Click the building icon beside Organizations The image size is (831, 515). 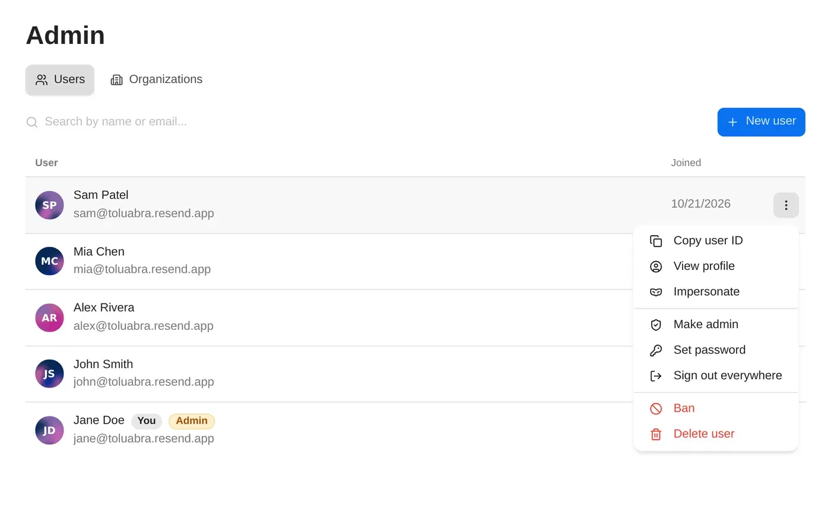click(x=116, y=80)
